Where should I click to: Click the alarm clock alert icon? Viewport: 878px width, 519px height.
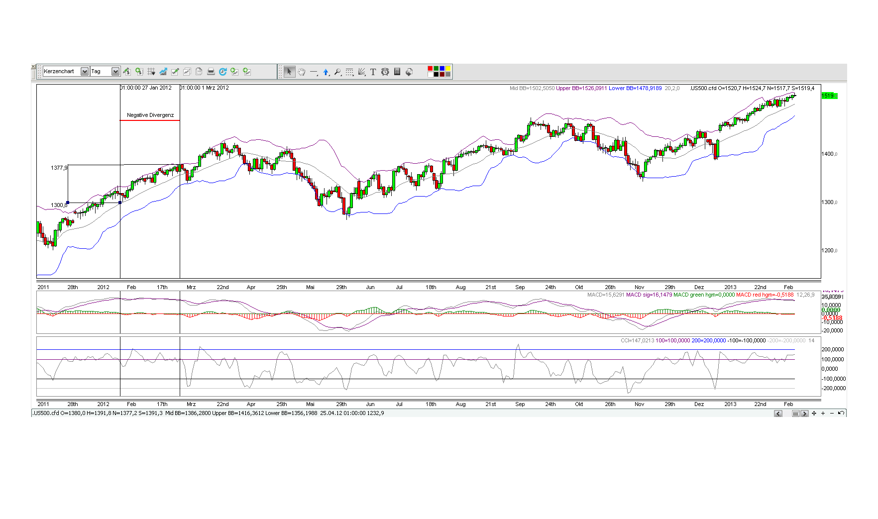point(385,72)
